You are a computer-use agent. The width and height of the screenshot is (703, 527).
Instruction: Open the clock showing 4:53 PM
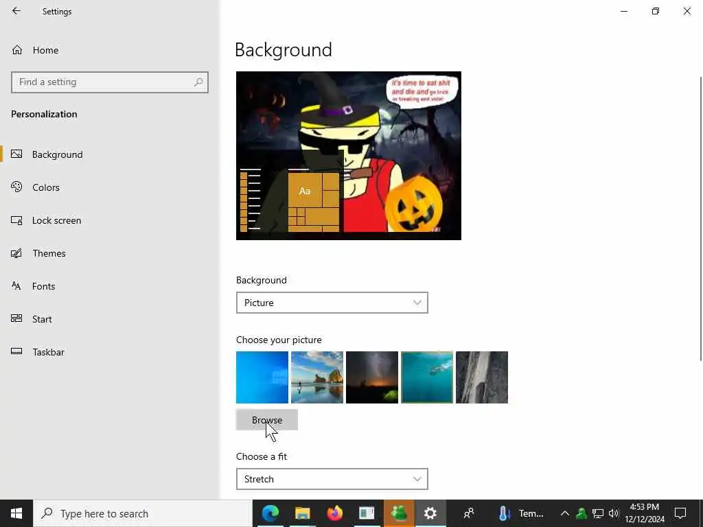(645, 513)
